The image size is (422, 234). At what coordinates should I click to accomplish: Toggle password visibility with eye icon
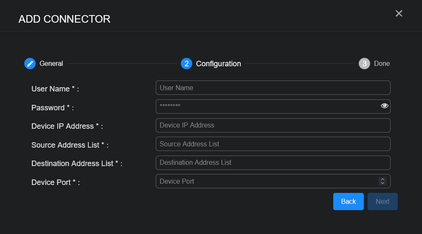click(x=384, y=106)
